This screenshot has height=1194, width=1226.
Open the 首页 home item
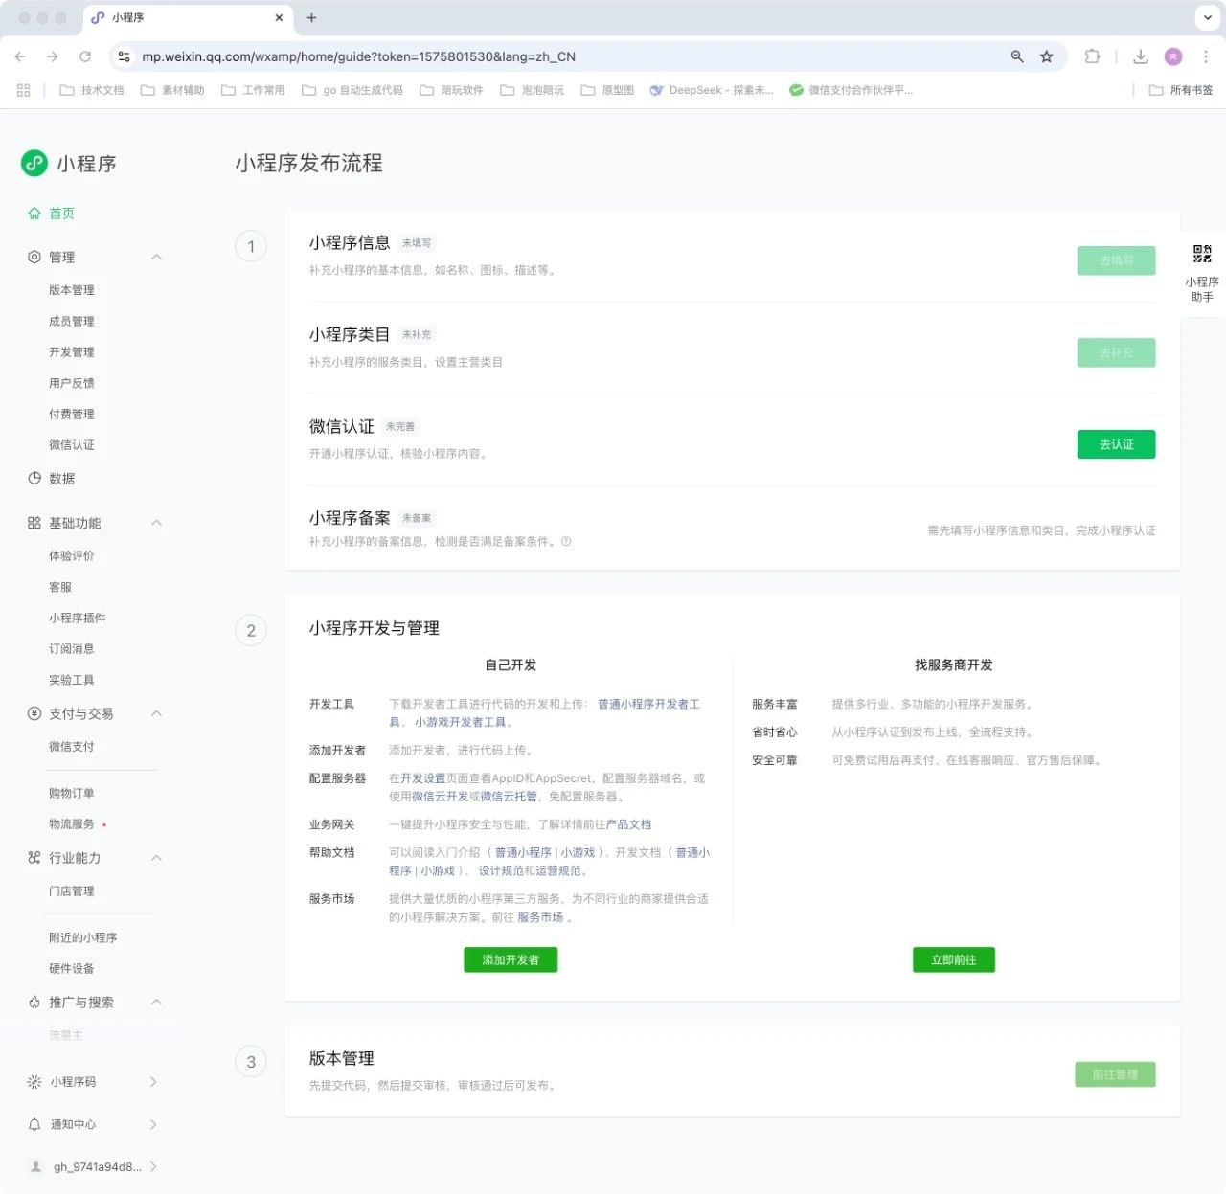click(x=52, y=214)
